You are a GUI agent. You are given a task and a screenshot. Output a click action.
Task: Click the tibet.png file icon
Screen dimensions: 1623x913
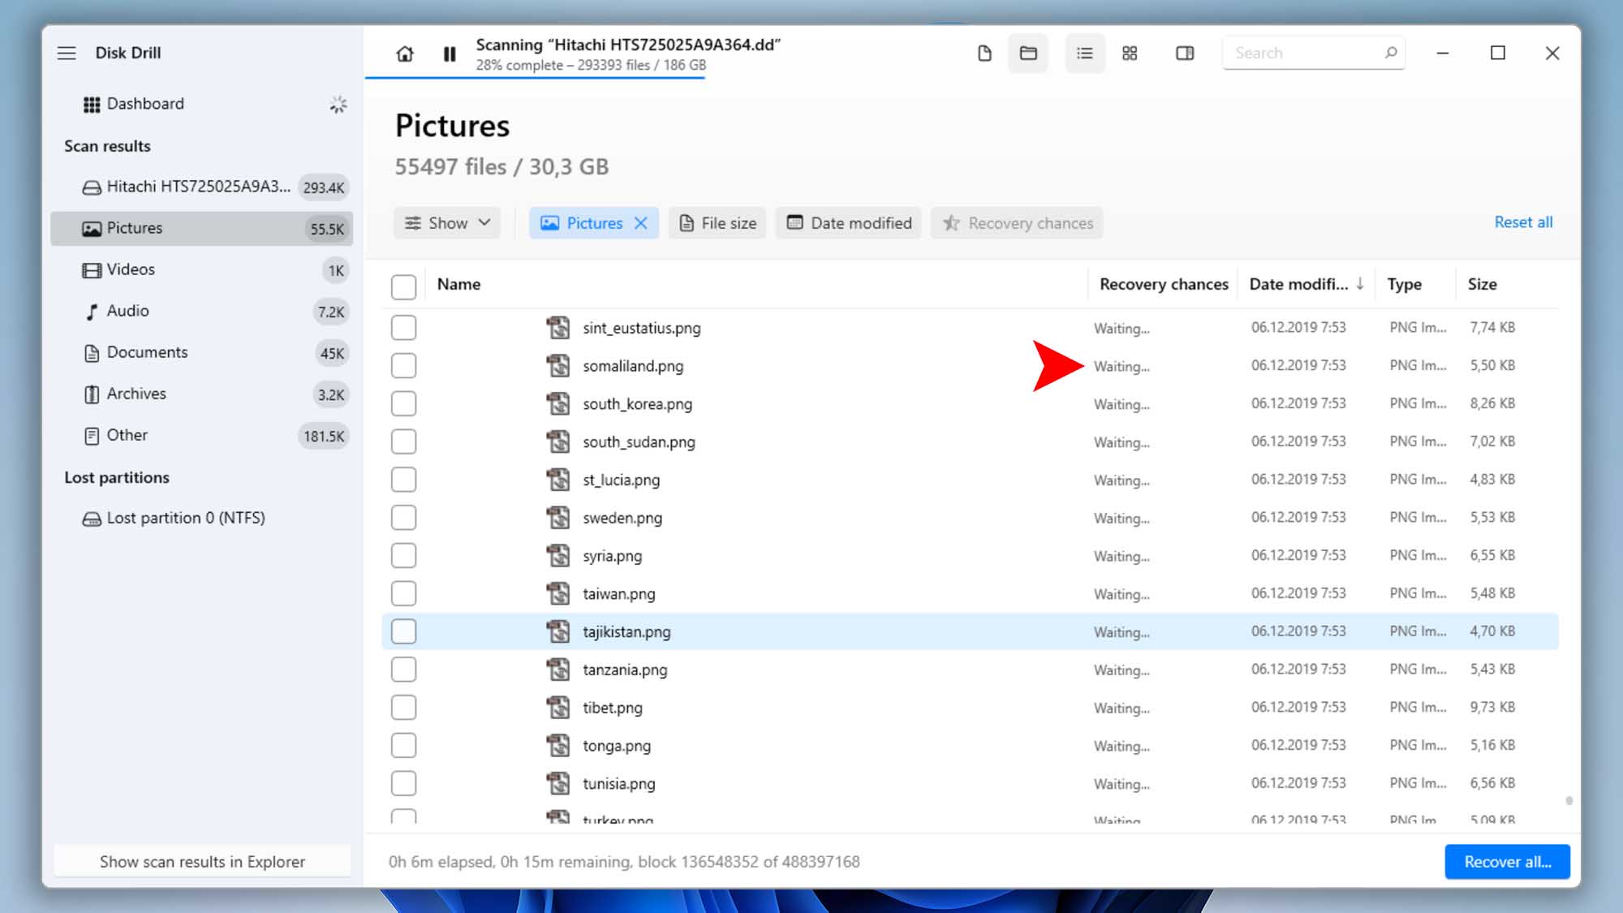(558, 708)
